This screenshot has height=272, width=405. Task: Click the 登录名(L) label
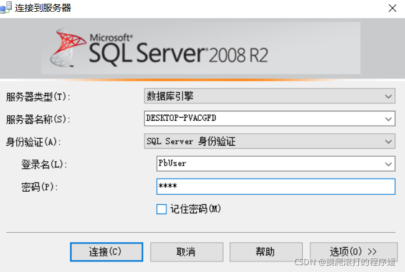(x=44, y=164)
